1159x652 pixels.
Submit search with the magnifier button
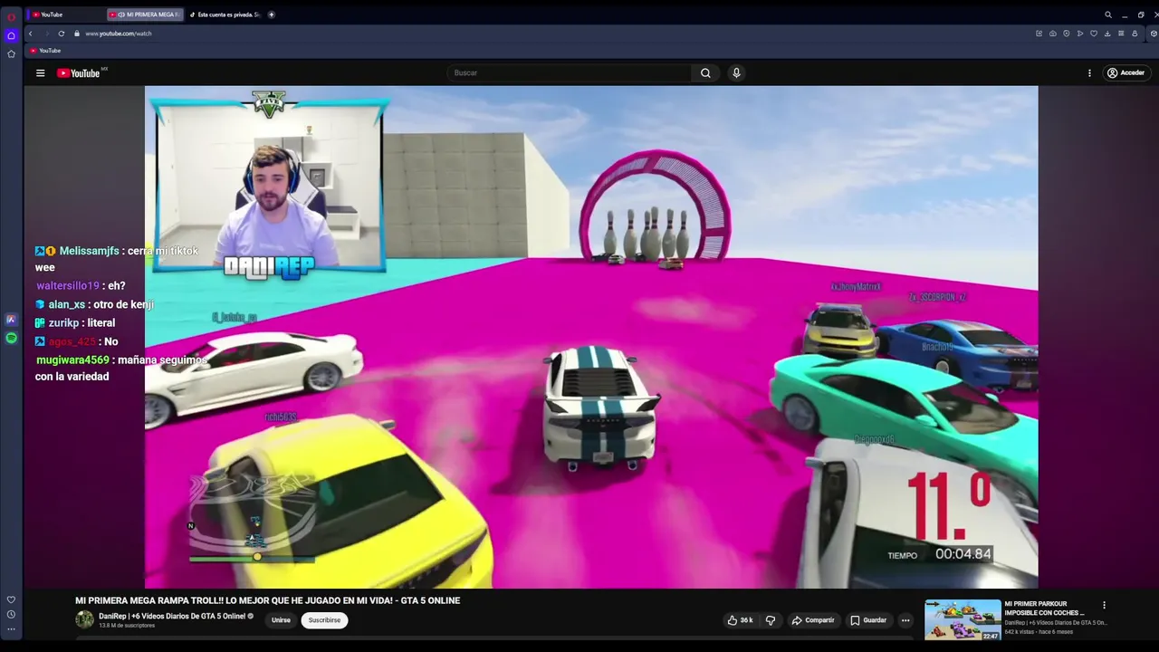click(705, 73)
